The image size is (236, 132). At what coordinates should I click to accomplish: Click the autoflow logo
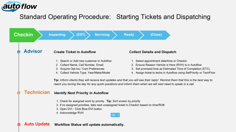tap(19, 6)
